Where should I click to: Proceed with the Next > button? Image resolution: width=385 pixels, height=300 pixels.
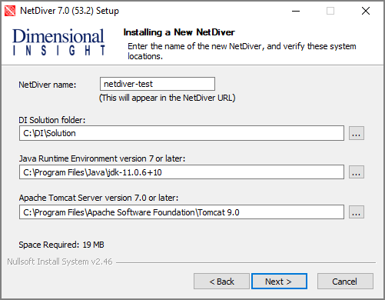(x=279, y=282)
